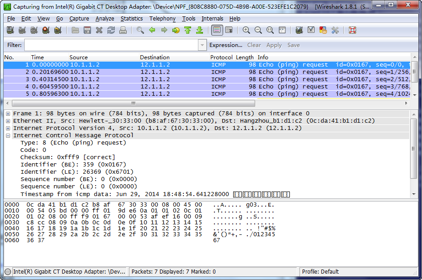This screenshot has width=422, height=280.
Task: Sort packets by Protocol column header
Action: (221, 57)
